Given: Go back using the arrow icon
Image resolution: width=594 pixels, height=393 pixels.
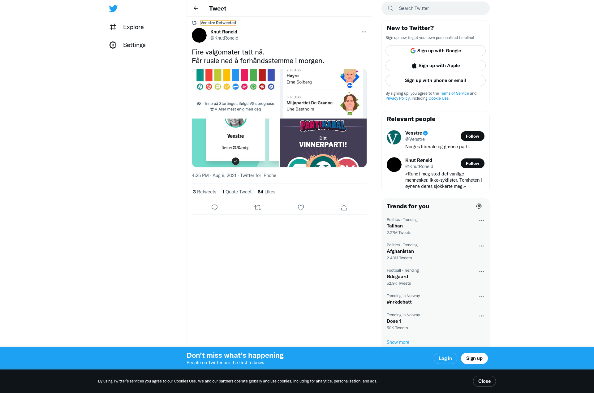Looking at the screenshot, I should [196, 8].
